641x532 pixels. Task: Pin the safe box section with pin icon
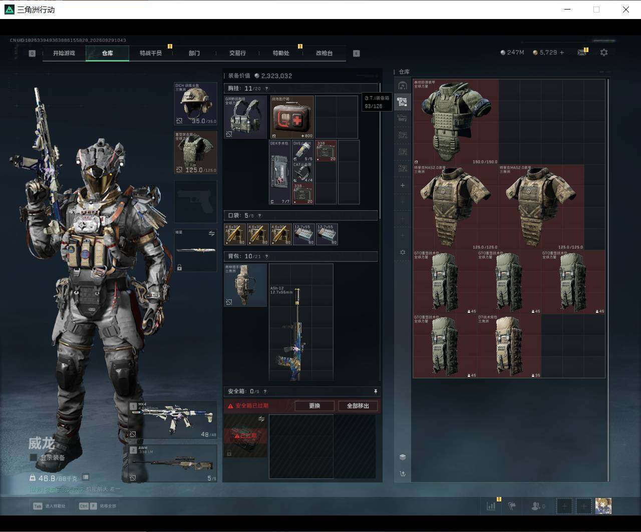[x=376, y=391]
